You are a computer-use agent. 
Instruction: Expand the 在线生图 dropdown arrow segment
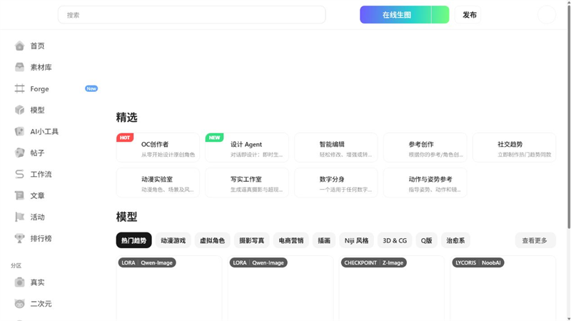coord(440,15)
